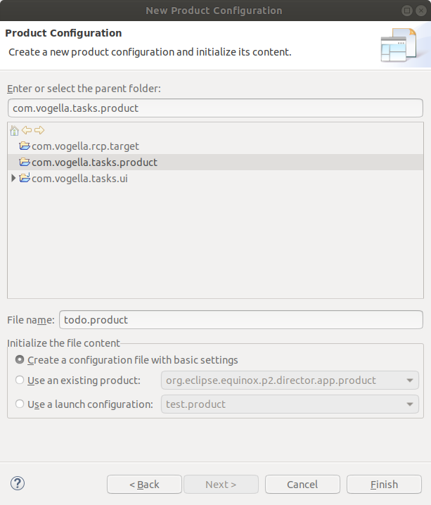Select 'Create a configuration file with basic settings'
The width and height of the screenshot is (431, 505).
pos(20,359)
